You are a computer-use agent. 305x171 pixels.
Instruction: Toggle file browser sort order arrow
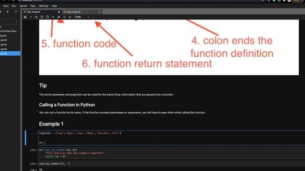tap(16, 22)
